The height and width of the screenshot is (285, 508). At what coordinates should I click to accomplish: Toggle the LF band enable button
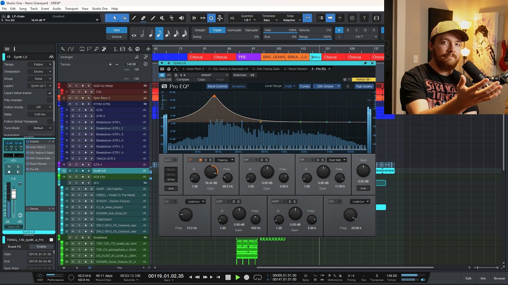(x=200, y=160)
